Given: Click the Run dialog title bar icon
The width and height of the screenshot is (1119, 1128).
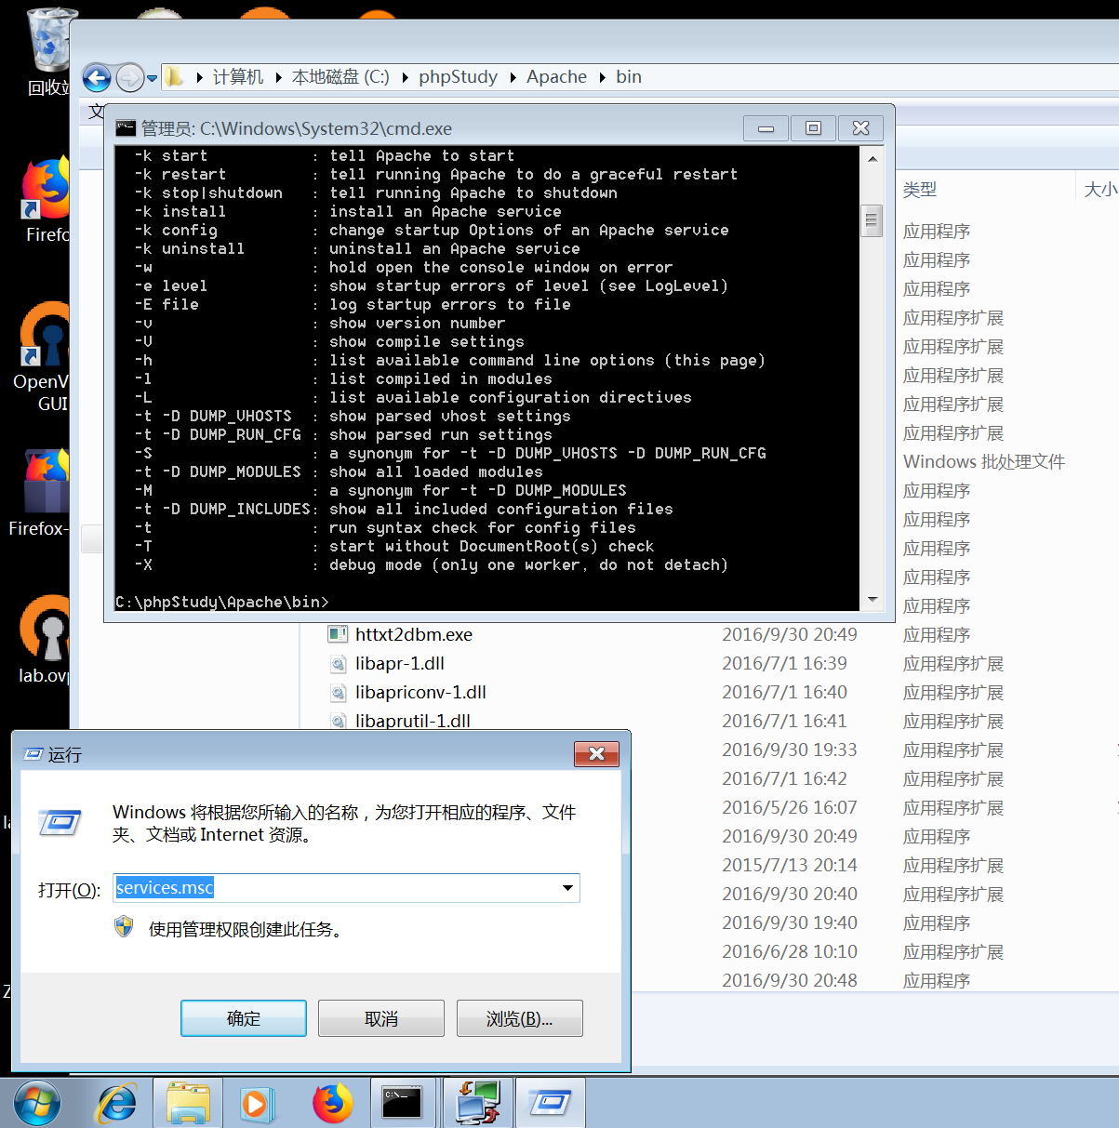Looking at the screenshot, I should pyautogui.click(x=33, y=754).
